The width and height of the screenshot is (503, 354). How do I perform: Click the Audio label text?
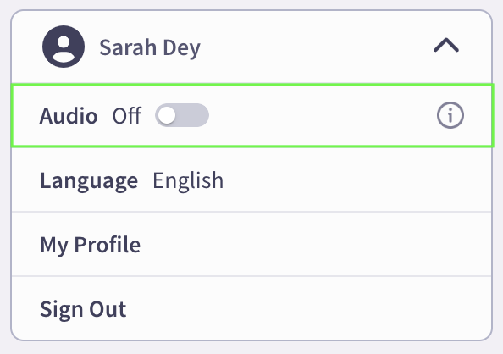point(69,115)
